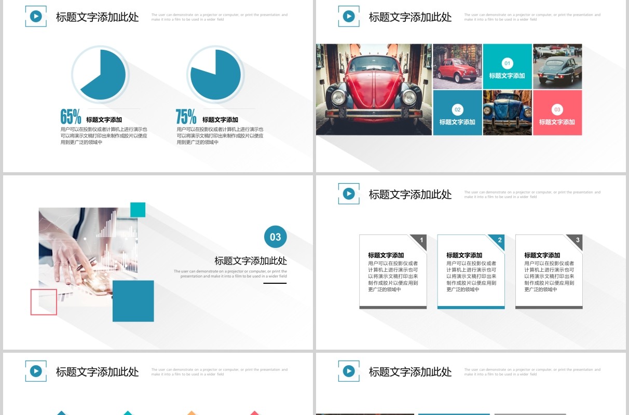Click the 75% percentage label

click(x=186, y=117)
